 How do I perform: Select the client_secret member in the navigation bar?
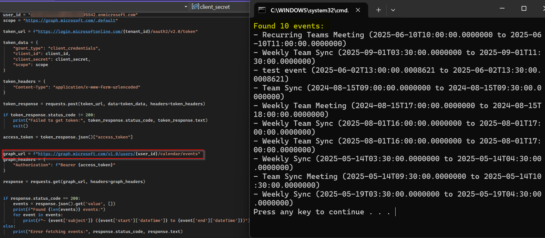pos(215,7)
